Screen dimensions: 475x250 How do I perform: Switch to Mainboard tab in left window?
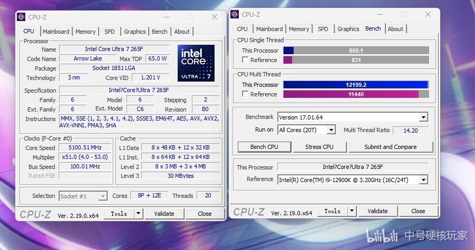coord(56,32)
